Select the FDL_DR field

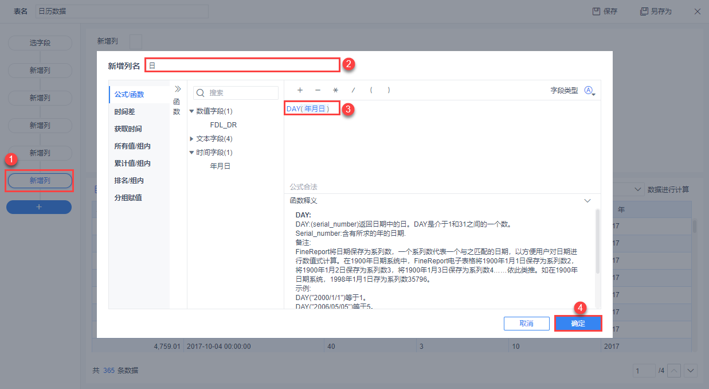point(224,125)
